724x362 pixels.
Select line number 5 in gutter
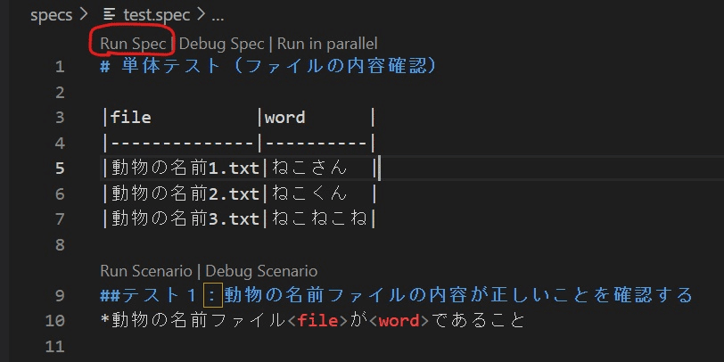click(x=60, y=169)
